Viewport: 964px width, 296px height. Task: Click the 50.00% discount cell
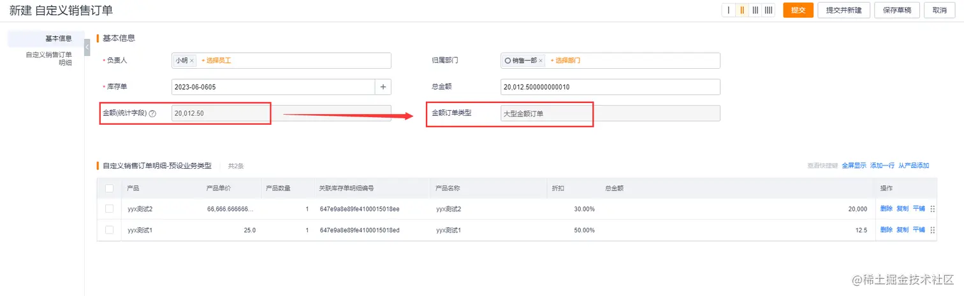click(584, 230)
